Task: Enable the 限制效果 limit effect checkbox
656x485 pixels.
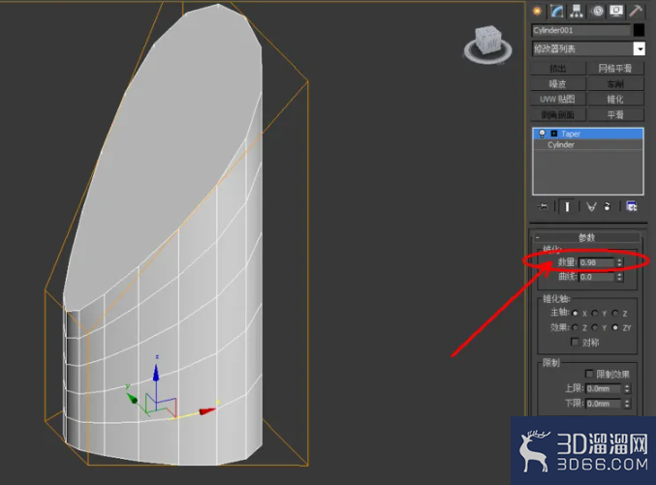Action: (589, 374)
